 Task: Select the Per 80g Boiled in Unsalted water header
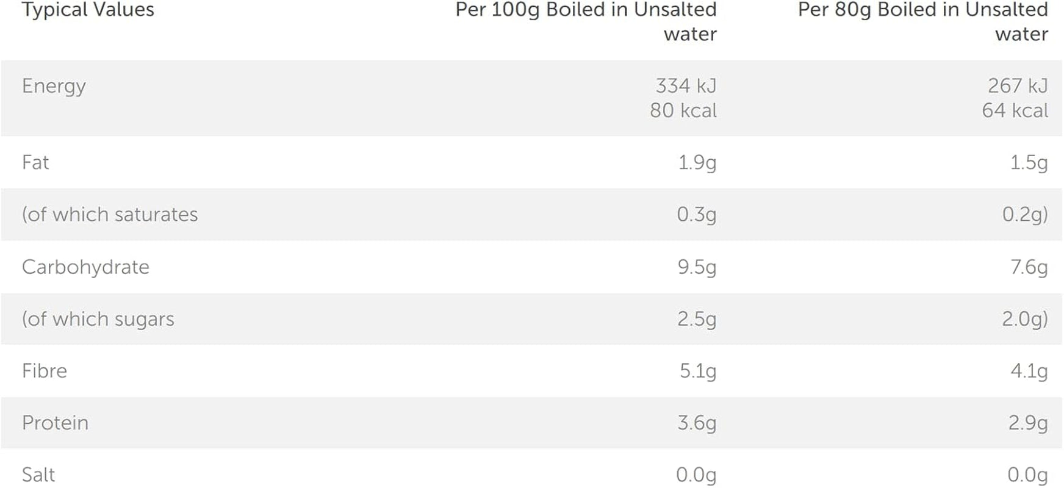(923, 21)
